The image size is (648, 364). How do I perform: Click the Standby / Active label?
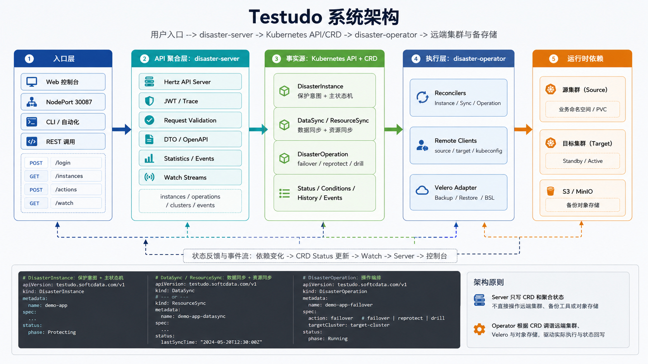(583, 161)
